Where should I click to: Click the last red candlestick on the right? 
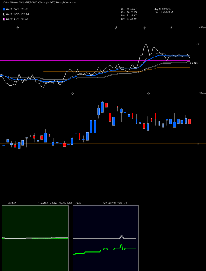[x=190, y=122]
